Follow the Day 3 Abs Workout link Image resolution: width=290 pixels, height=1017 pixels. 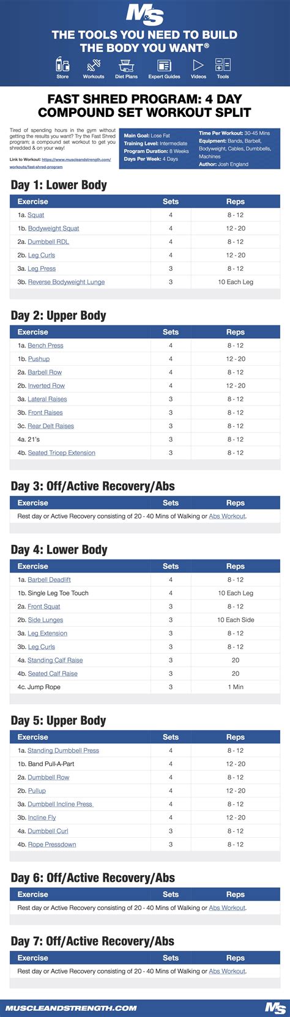(227, 517)
